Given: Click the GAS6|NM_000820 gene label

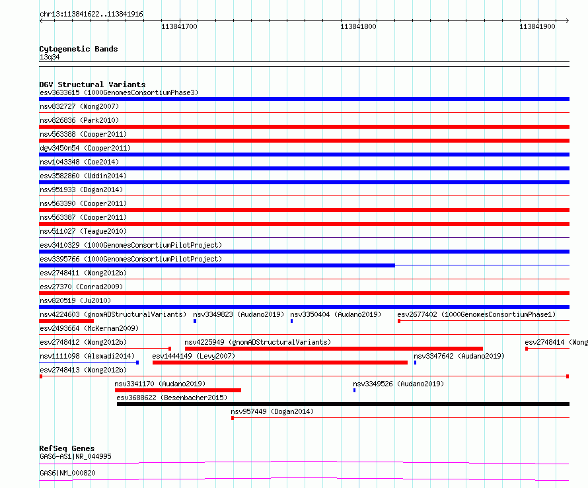Looking at the screenshot, I should [x=67, y=473].
